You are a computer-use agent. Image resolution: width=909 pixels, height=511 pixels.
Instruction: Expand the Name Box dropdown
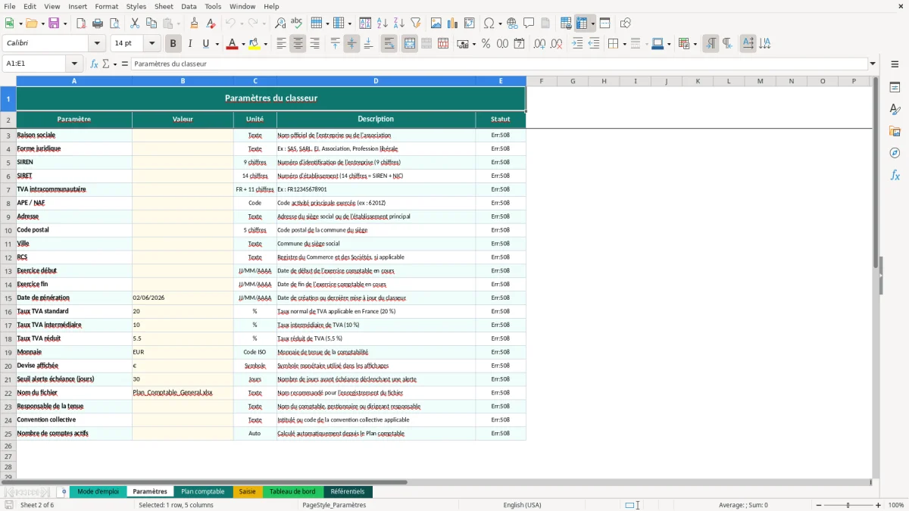pyautogui.click(x=74, y=64)
